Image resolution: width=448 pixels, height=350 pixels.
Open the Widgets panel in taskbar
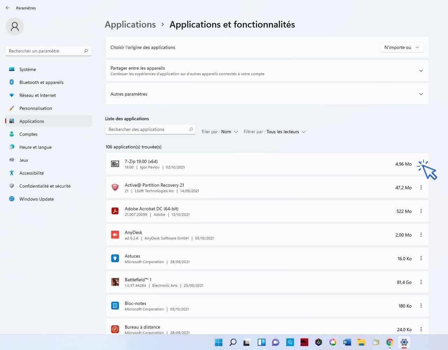point(261,342)
